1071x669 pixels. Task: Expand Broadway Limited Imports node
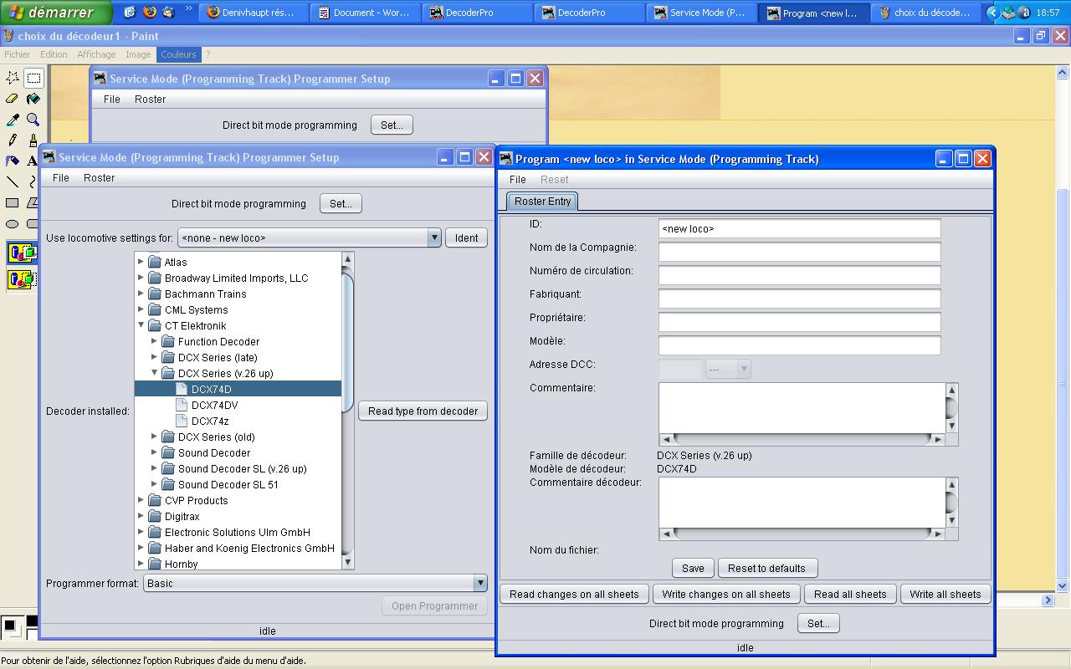pos(141,278)
